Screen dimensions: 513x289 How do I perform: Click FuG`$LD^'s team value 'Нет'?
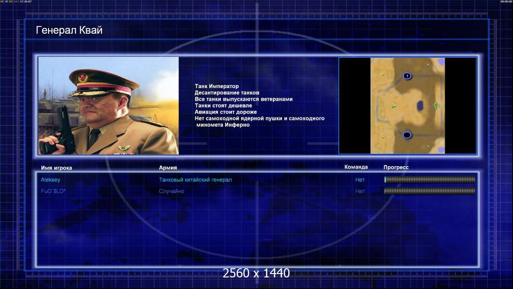click(360, 191)
